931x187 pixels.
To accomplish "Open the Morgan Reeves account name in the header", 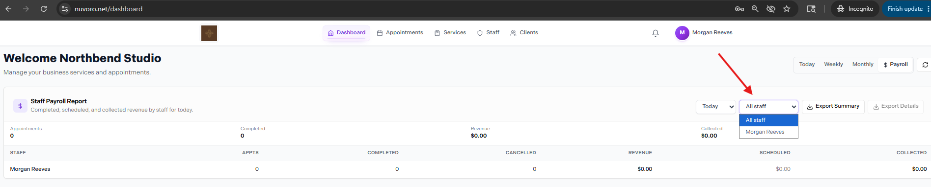I will pyautogui.click(x=712, y=33).
